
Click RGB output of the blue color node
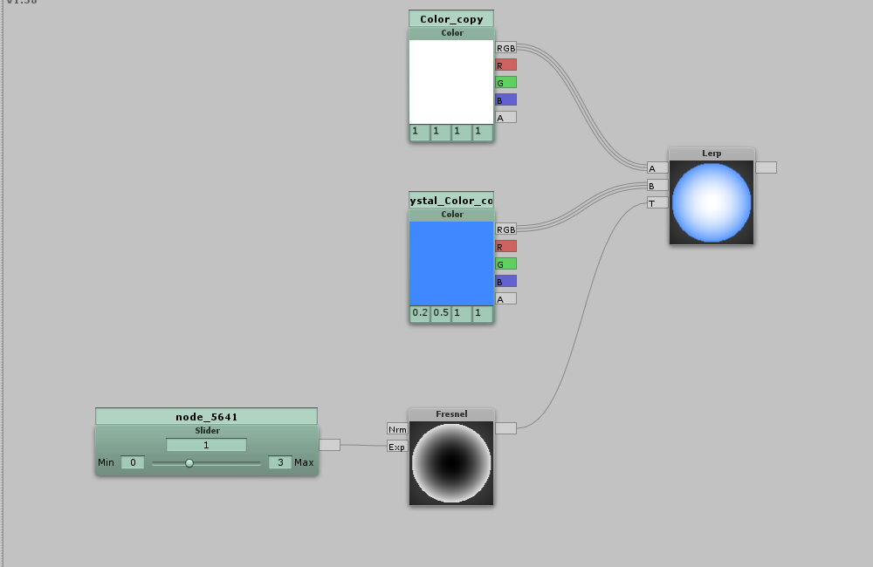point(505,229)
